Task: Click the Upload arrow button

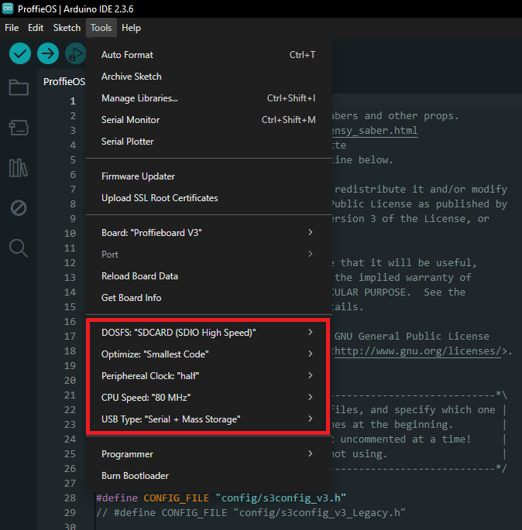Action: pos(48,53)
